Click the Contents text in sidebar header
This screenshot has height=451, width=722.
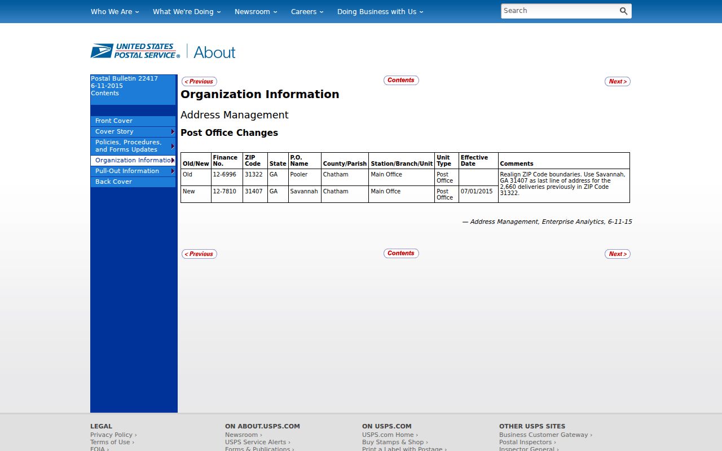105,94
